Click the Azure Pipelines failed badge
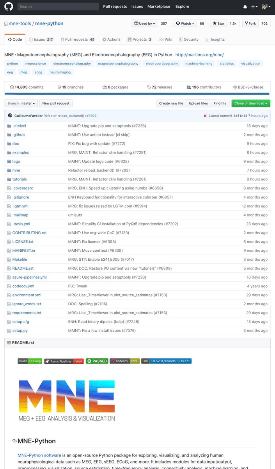This screenshot has width=275, height=469. pyautogui.click(x=64, y=361)
